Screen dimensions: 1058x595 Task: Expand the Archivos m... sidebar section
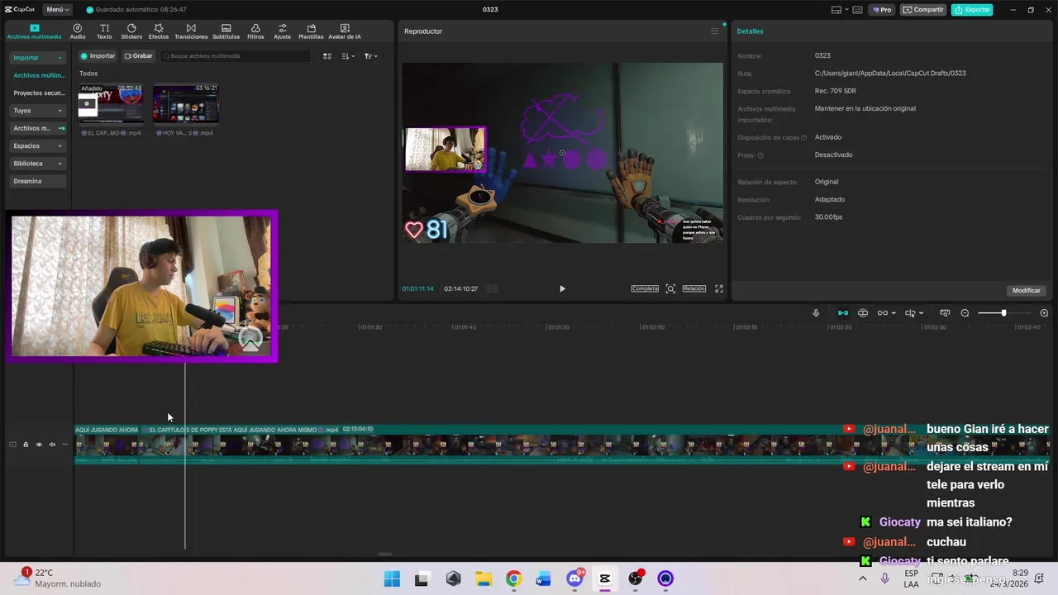coord(38,128)
